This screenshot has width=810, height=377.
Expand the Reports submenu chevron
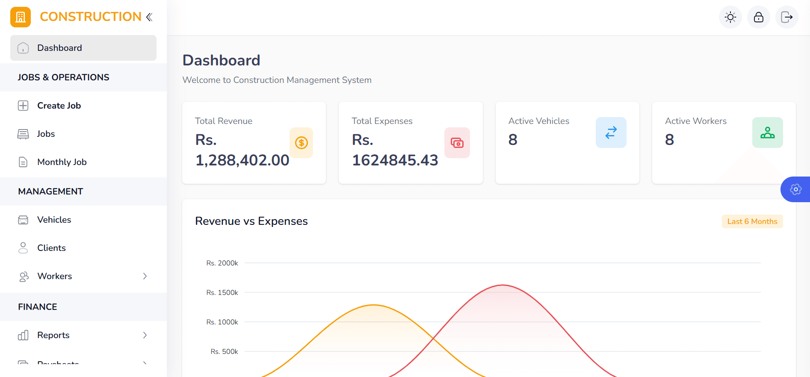click(x=145, y=335)
